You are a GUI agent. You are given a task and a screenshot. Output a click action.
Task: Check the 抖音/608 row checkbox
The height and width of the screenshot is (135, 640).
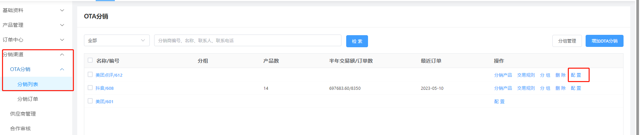[x=90, y=88]
